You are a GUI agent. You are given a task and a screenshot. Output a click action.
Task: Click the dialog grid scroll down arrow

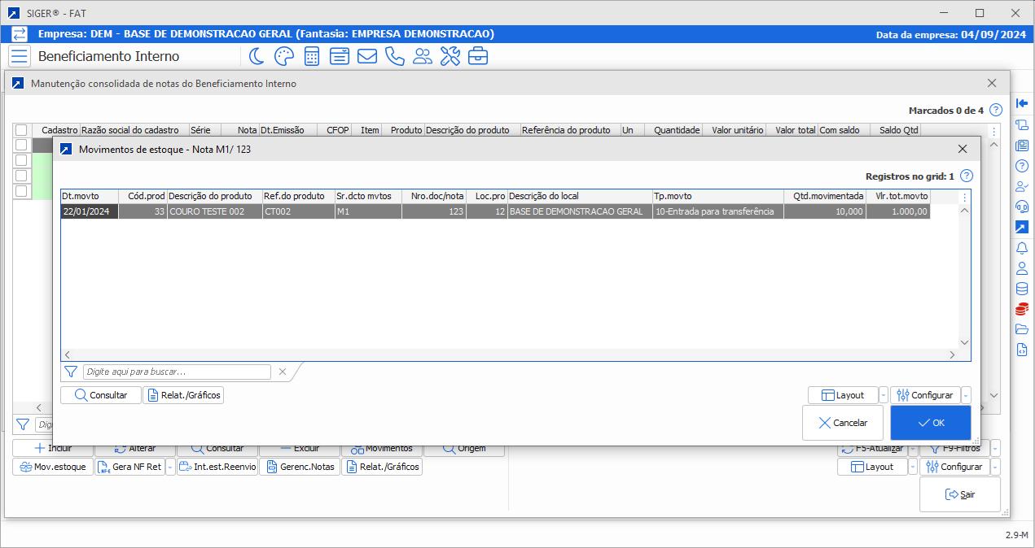click(965, 342)
